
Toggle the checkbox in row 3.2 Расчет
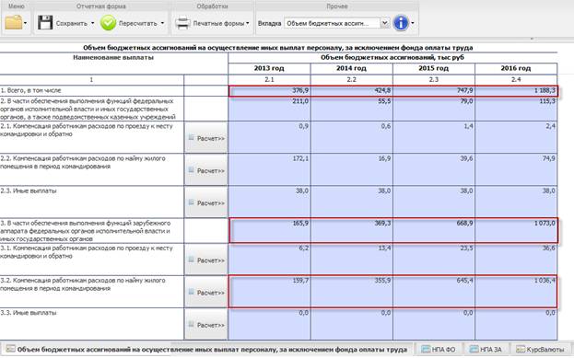191,292
